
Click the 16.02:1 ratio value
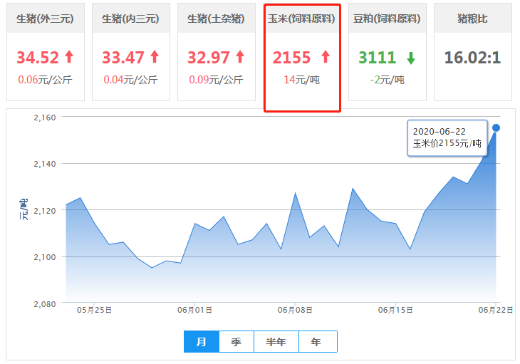coord(473,57)
